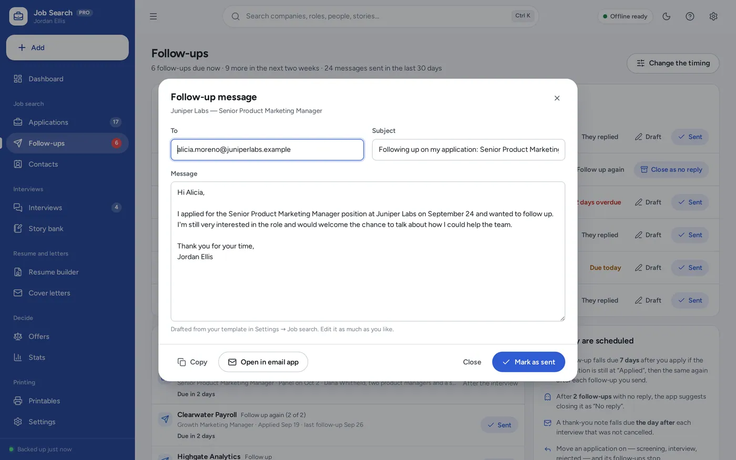Click the Backed up just now status
This screenshot has width=736, height=460.
point(40,449)
